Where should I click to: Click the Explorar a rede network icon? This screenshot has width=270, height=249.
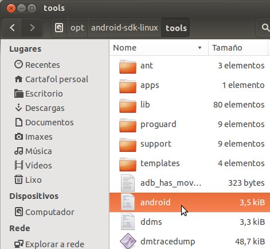coord(19,244)
